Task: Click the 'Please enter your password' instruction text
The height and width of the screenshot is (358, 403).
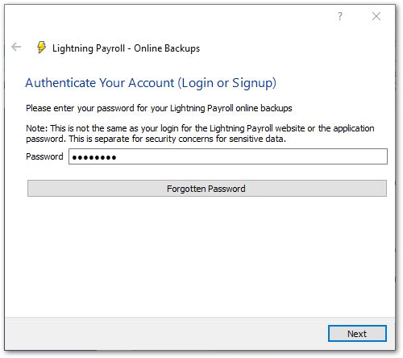Action: pyautogui.click(x=159, y=108)
